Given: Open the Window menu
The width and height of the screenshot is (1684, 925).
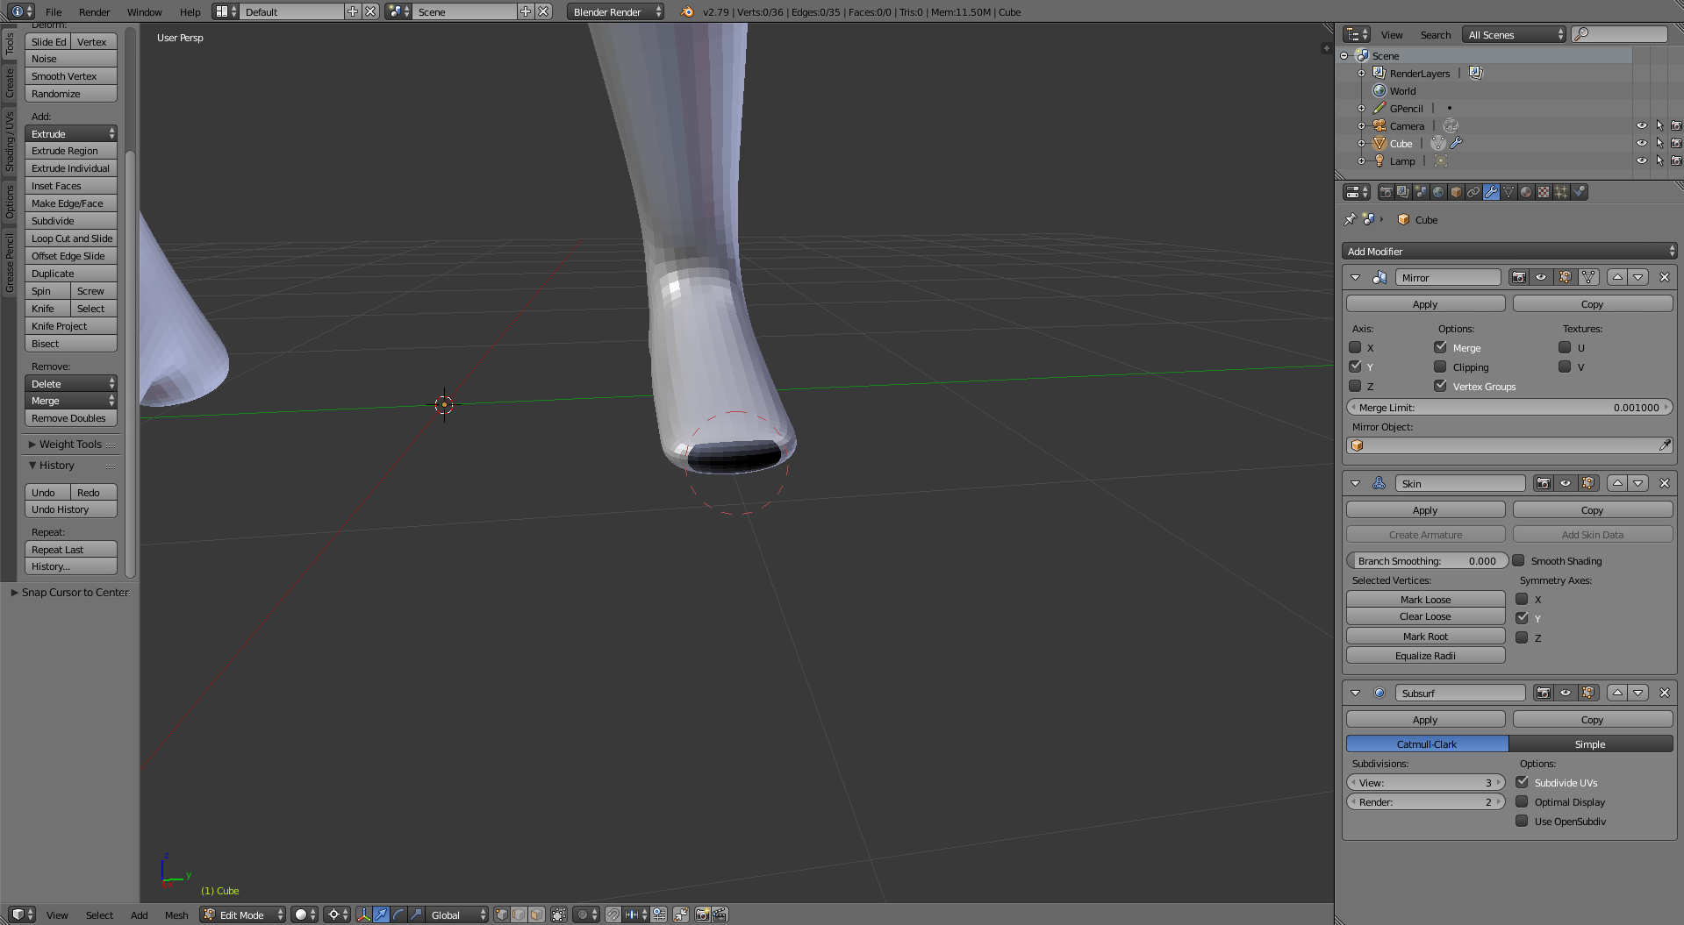Looking at the screenshot, I should (x=144, y=11).
